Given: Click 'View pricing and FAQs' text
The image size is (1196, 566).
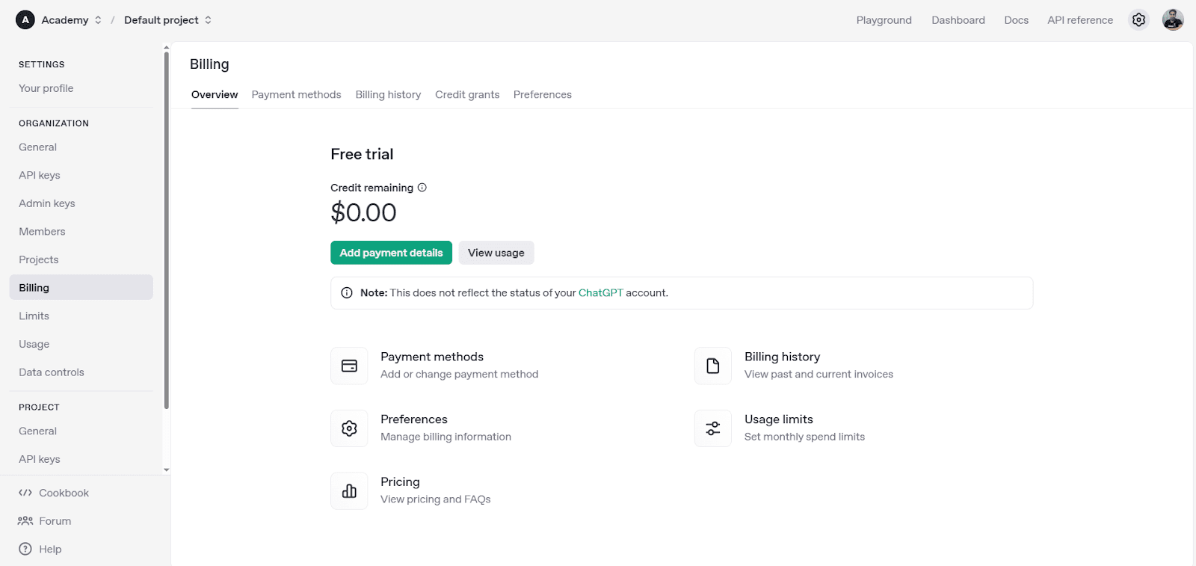Looking at the screenshot, I should pyautogui.click(x=436, y=499).
